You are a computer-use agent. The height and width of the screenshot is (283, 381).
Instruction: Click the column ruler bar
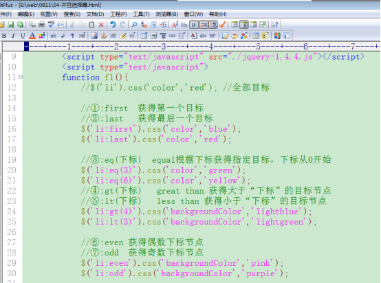(203, 46)
